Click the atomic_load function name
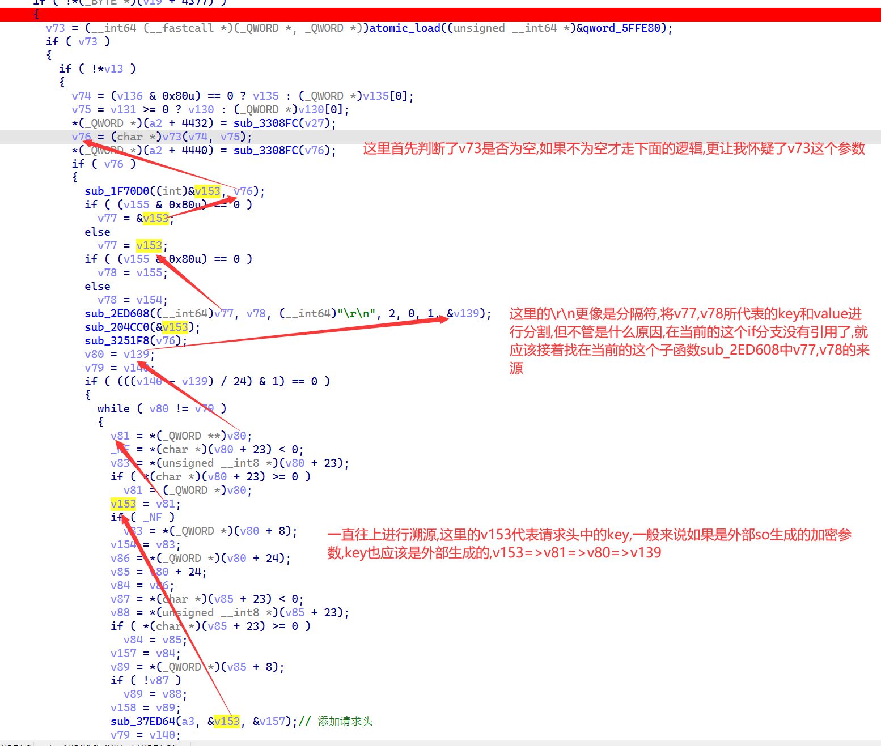Viewport: 881px width, 746px height. (404, 28)
